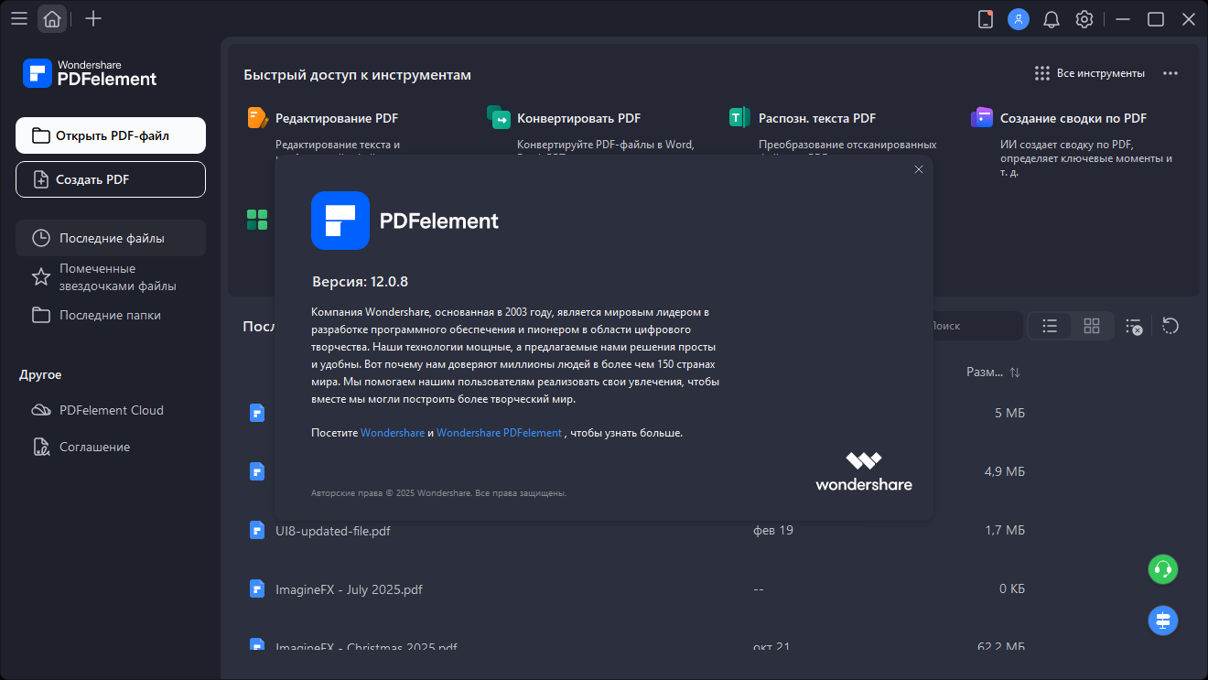1208x680 pixels.
Task: Switch to list view
Action: [x=1051, y=326]
